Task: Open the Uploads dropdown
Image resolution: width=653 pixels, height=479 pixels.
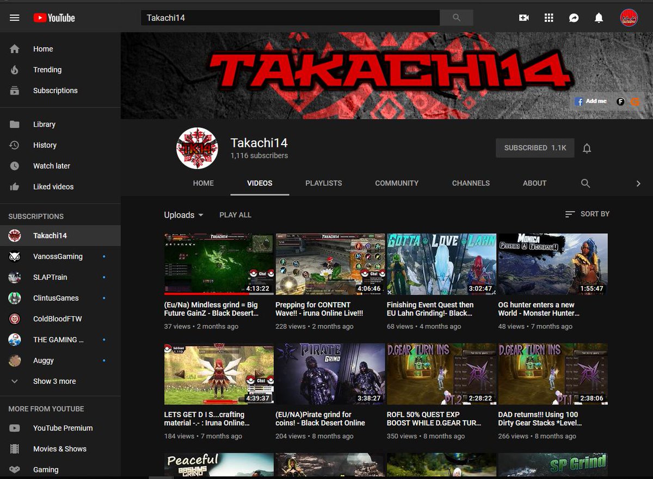Action: [184, 215]
